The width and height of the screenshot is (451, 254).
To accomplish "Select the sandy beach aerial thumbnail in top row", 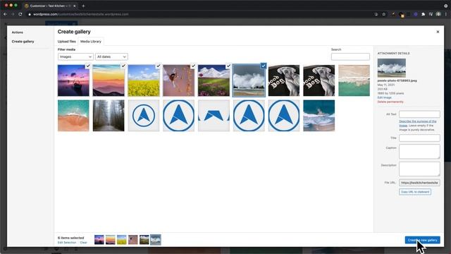I will (354, 80).
